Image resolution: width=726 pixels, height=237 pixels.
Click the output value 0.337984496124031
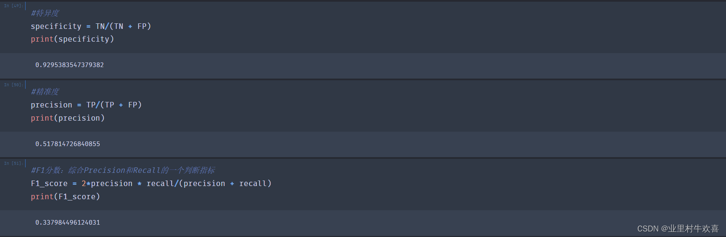tap(67, 223)
